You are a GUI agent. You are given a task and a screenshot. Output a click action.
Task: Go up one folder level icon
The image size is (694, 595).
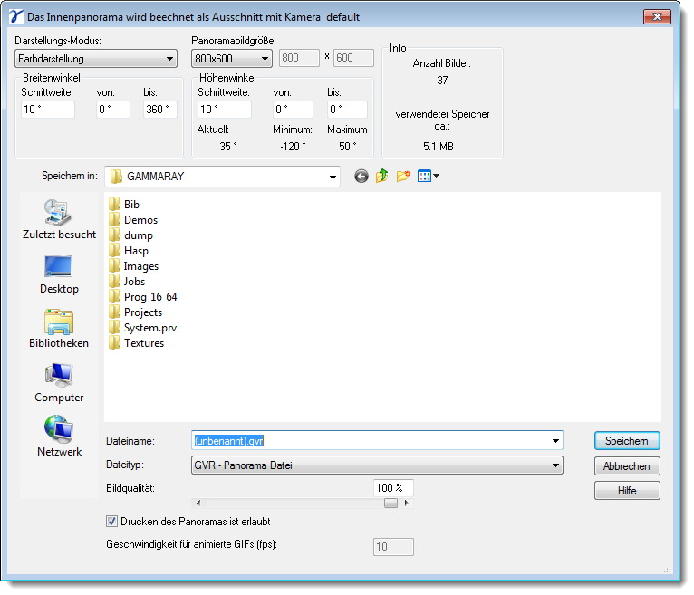click(x=382, y=177)
